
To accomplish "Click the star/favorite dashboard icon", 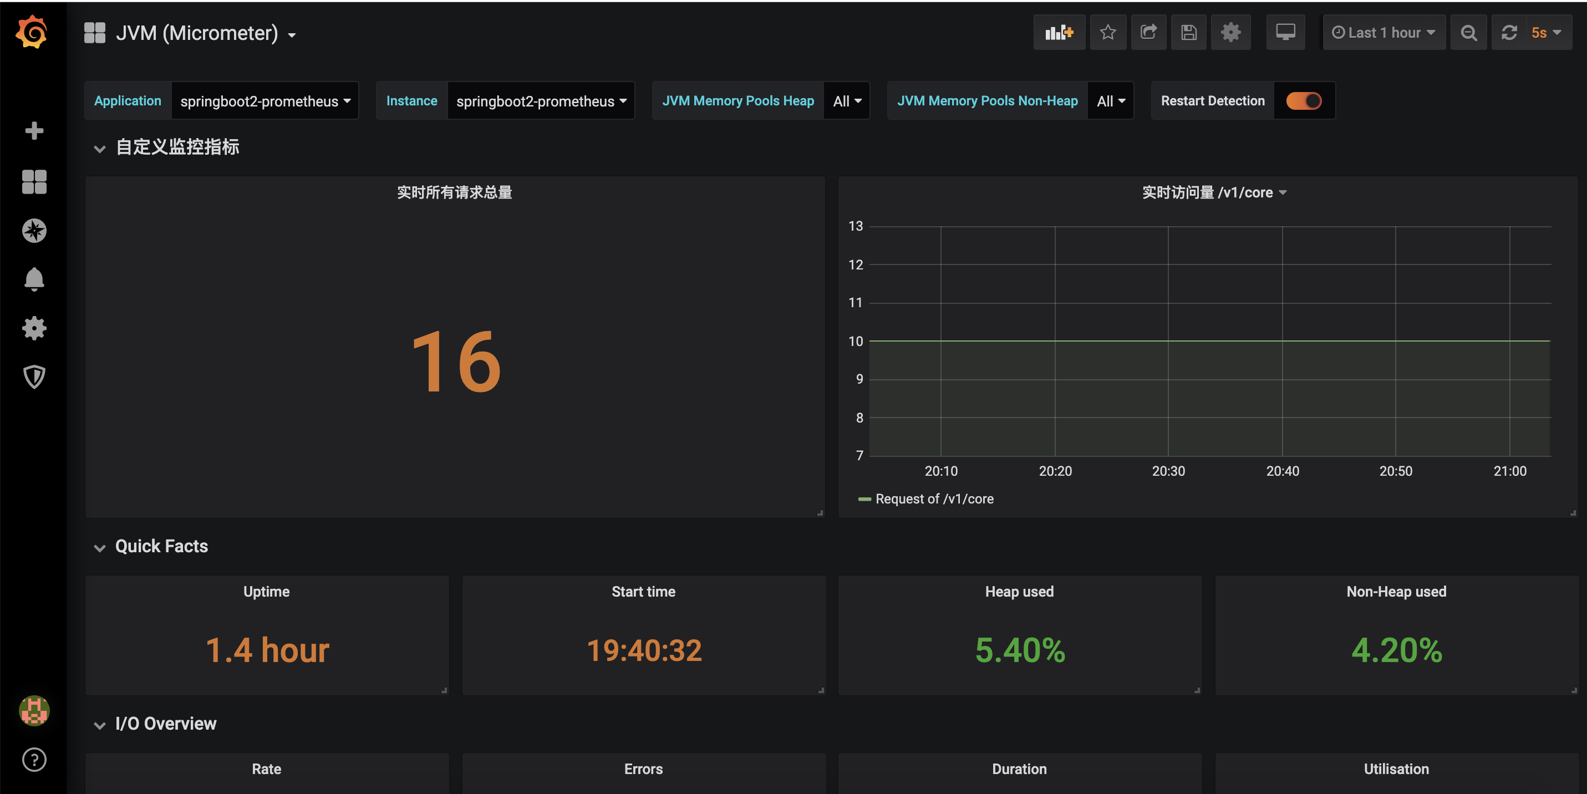I will [x=1107, y=33].
